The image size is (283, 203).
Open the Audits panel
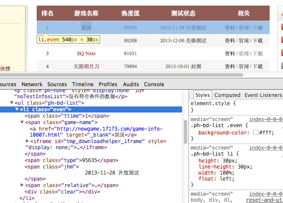click(x=131, y=84)
